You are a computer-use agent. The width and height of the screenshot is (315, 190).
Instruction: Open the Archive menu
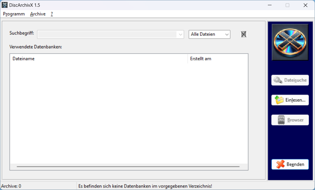38,14
